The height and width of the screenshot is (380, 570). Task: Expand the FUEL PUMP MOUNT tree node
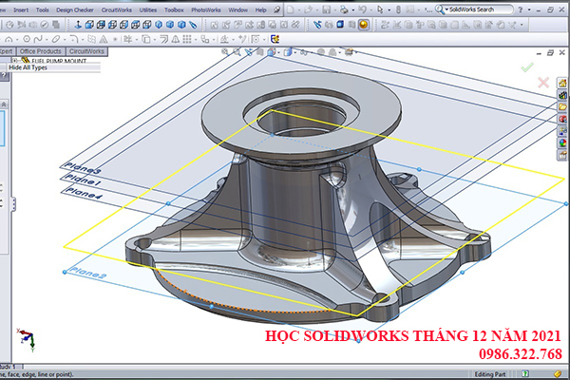15,61
